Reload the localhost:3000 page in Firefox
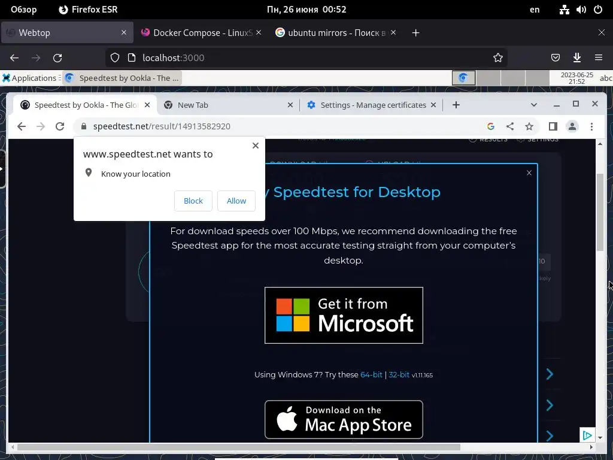Screen dimensions: 613x460 (57, 58)
